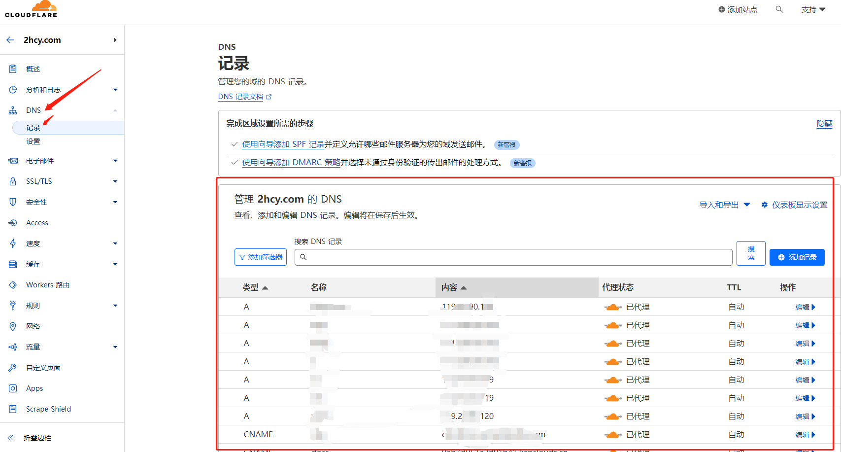The height and width of the screenshot is (452, 841).
Task: Expand the 电子邮件 submenu arrow
Action: pos(115,161)
